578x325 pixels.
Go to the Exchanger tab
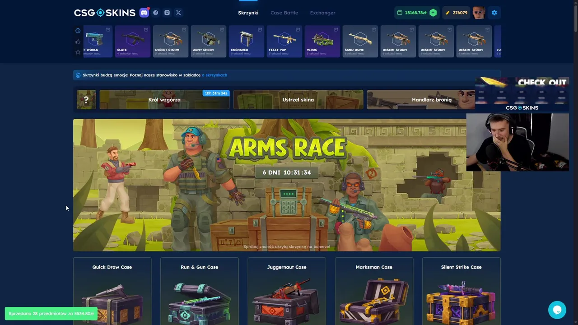point(322,13)
